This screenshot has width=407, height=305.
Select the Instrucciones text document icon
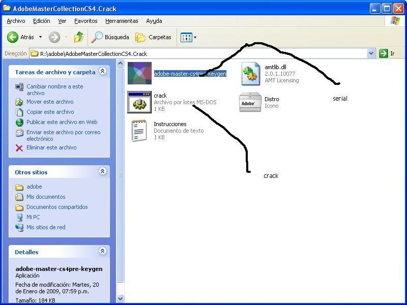coord(139,130)
